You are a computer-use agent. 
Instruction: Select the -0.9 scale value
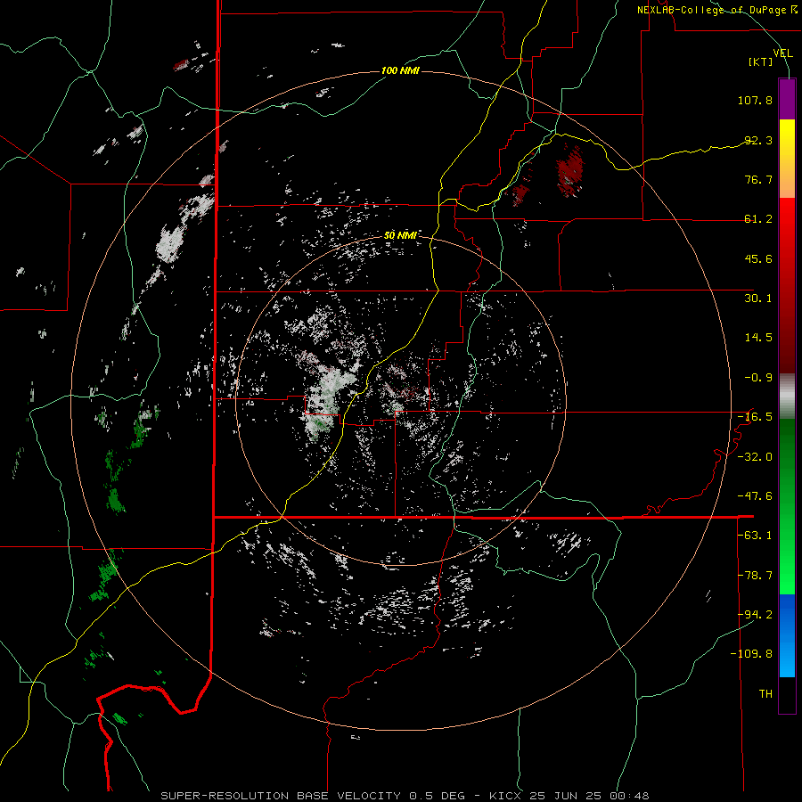(x=758, y=378)
